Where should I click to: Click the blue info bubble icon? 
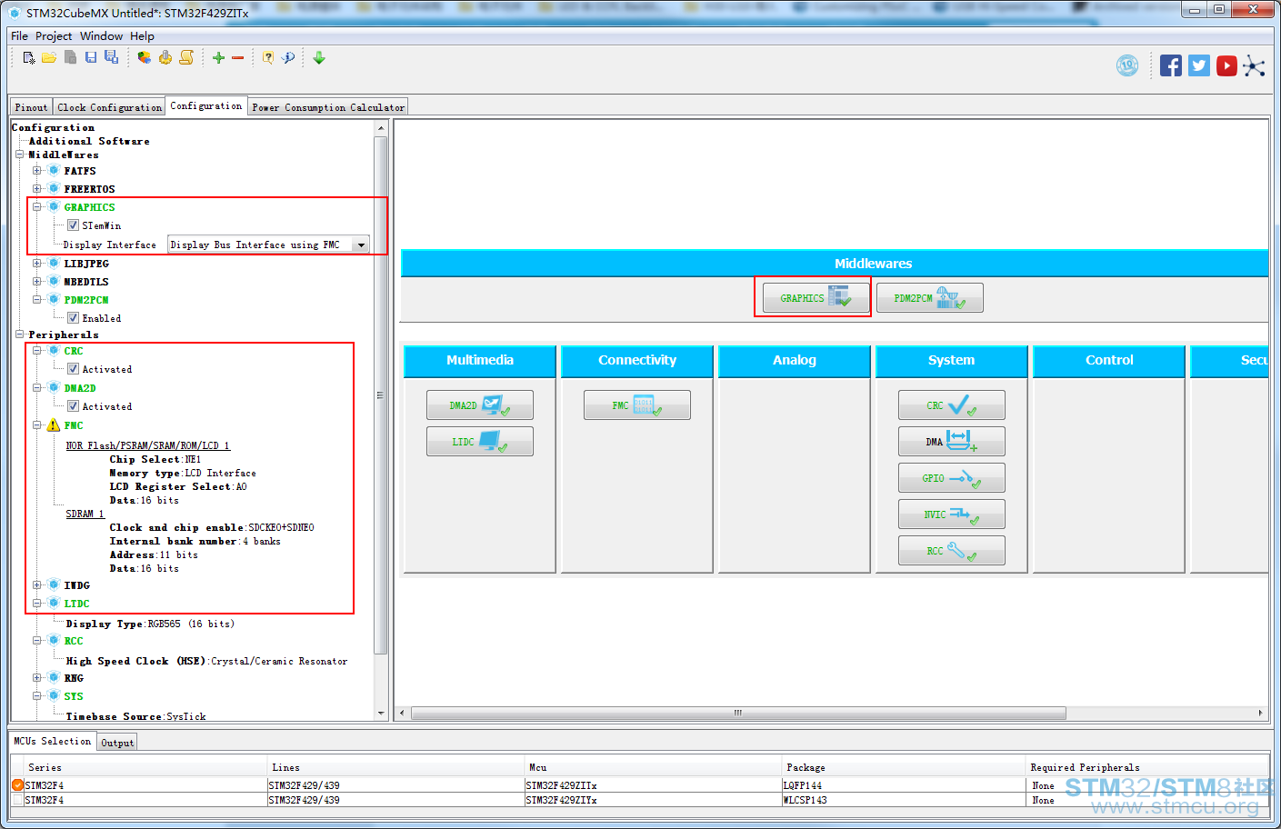[288, 58]
